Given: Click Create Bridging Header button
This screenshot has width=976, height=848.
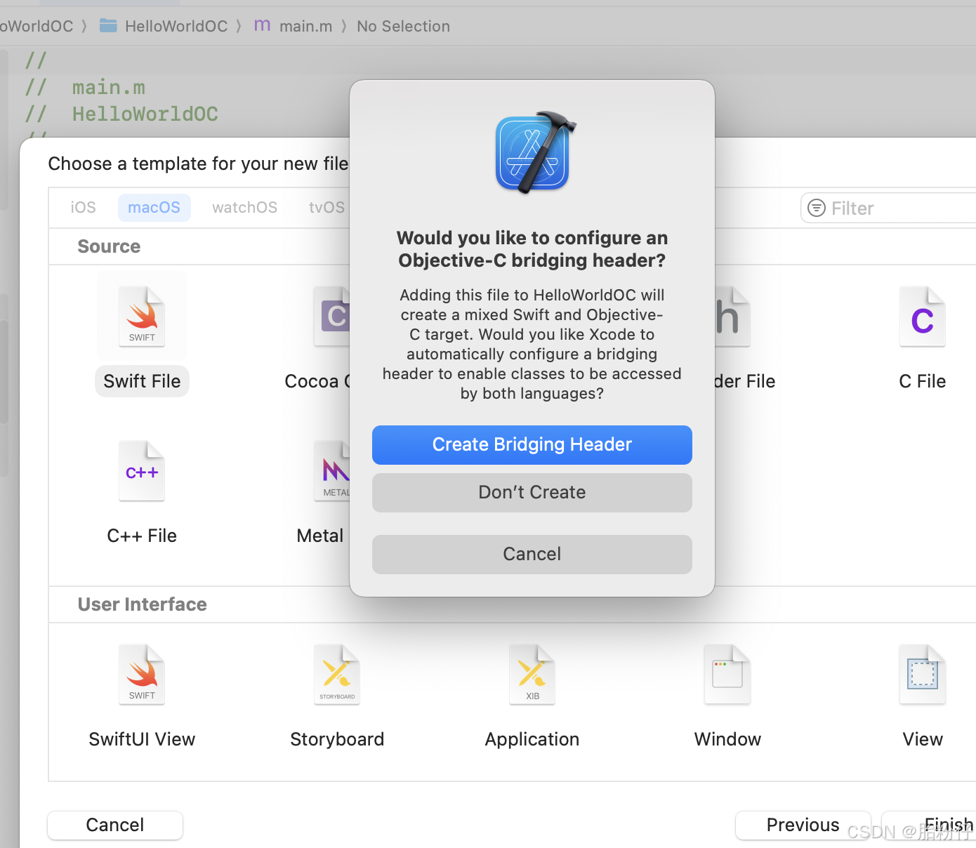Looking at the screenshot, I should coord(532,444).
